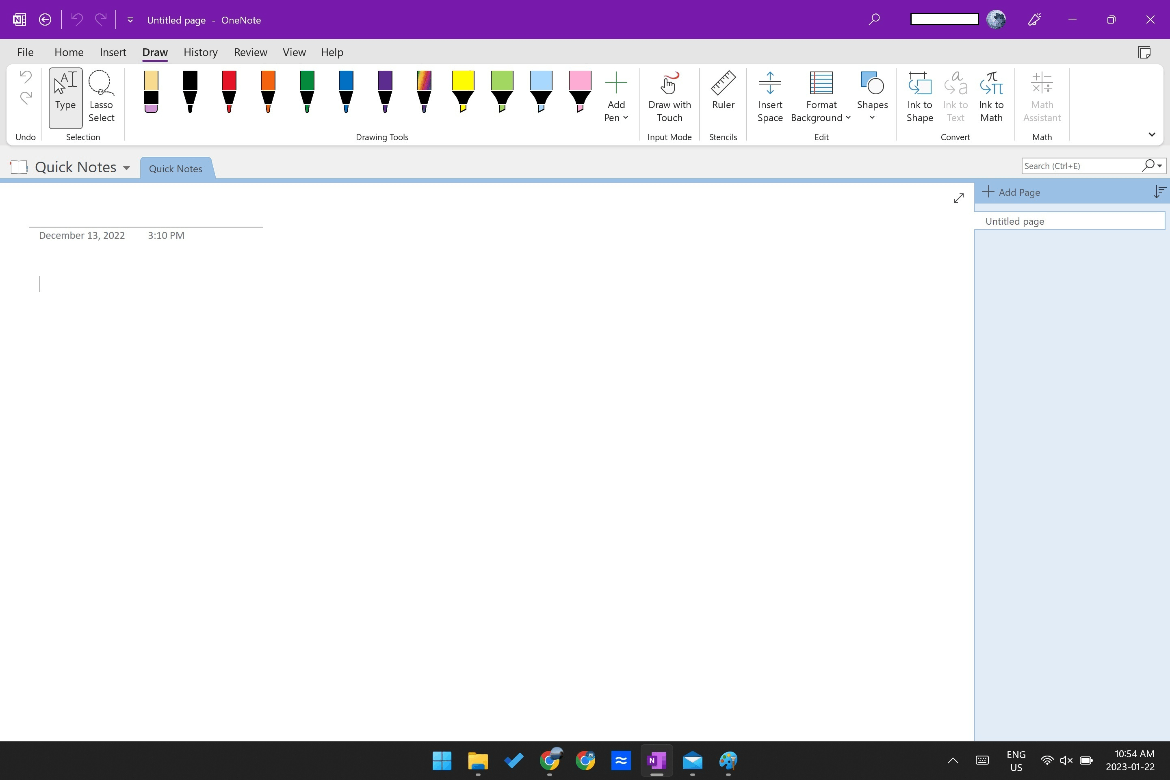Pick the yellow highlighter pen
The image size is (1170, 780).
[x=462, y=92]
